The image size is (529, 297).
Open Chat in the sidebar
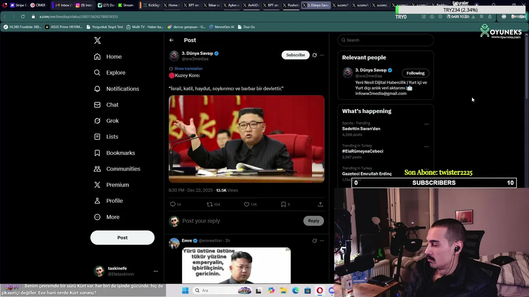(x=106, y=105)
